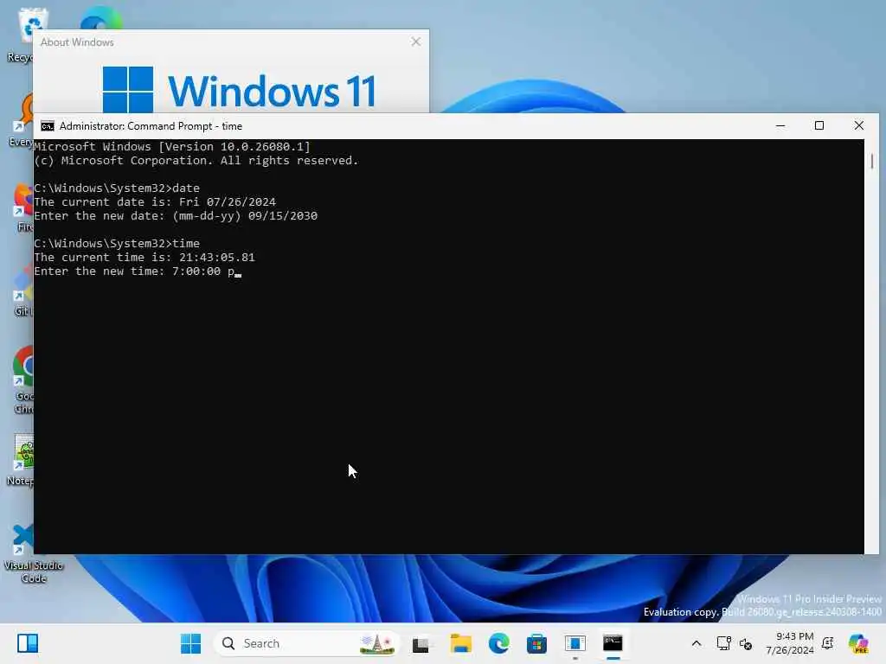Open the Windows Start menu
This screenshot has width=886, height=664.
point(190,643)
